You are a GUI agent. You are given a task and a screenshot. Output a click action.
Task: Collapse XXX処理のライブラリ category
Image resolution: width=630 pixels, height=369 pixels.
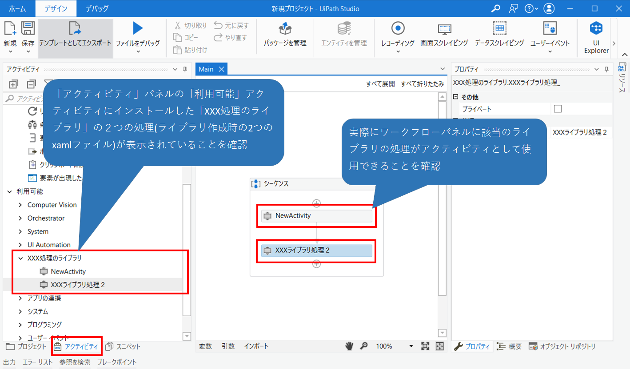point(20,258)
